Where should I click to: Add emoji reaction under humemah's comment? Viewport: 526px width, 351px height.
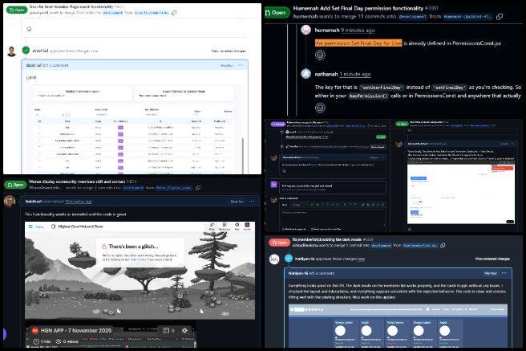coord(320,55)
